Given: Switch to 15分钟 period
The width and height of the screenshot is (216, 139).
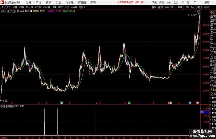Looking at the screenshot, I should coord(29,7).
